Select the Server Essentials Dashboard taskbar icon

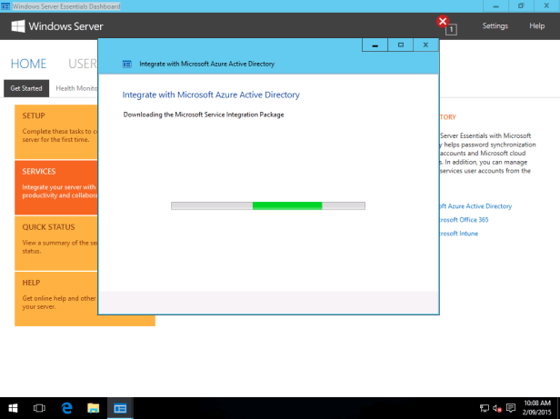[120, 408]
